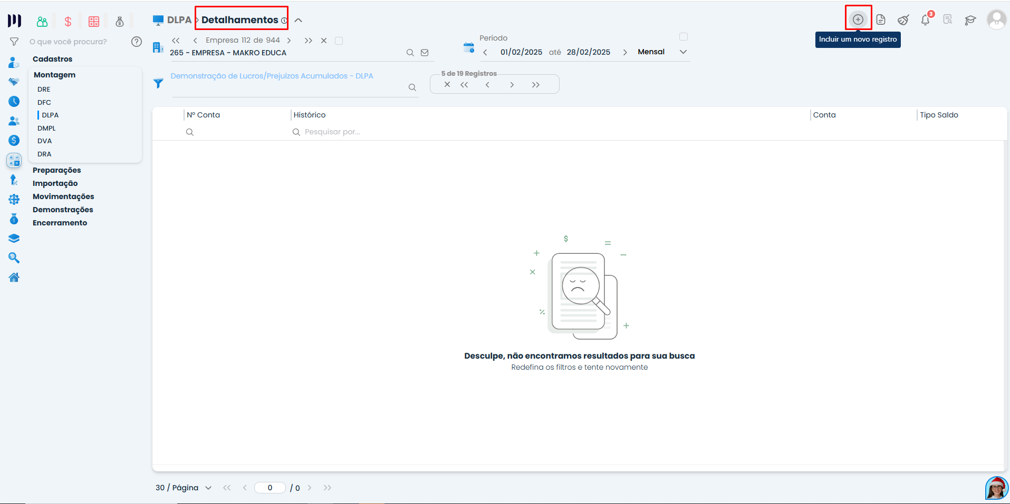
Task: Collapse the Detalhamentos header chevron
Action: (299, 20)
